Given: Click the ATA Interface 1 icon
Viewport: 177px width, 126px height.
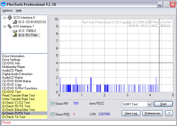Looking at the screenshot, I should (x=10, y=26).
